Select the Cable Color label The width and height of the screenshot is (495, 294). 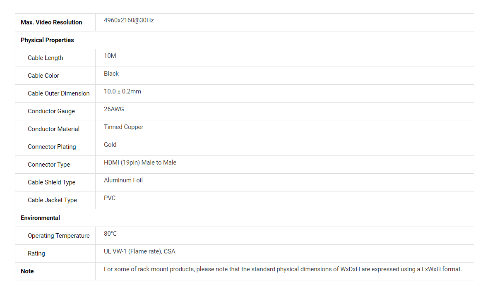point(43,76)
